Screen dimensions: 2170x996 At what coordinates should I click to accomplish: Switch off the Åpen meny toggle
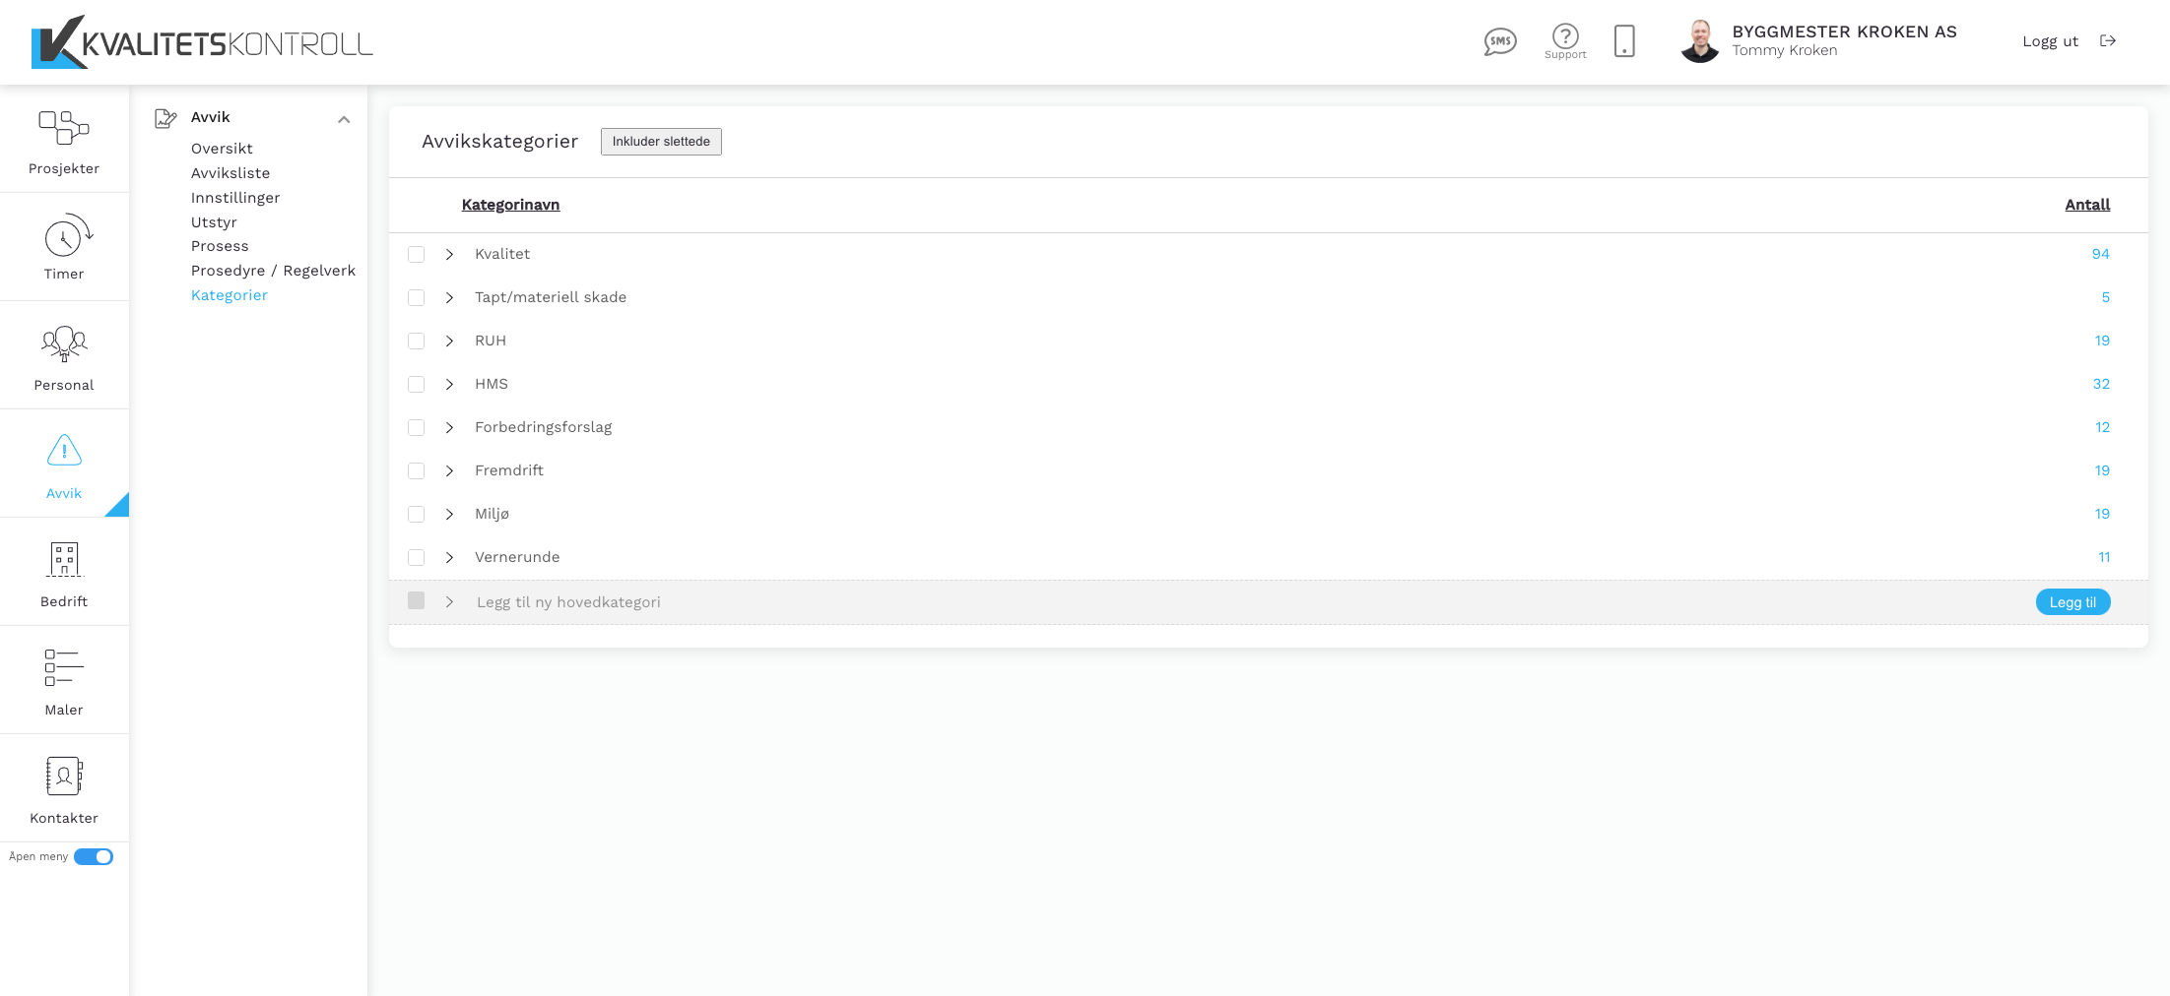pos(94,857)
